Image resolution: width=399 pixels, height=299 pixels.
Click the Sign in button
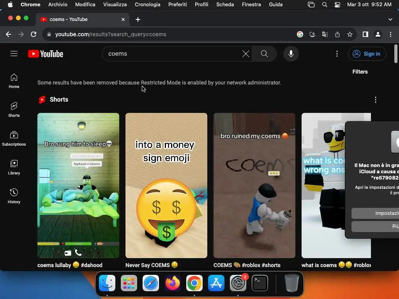(367, 54)
